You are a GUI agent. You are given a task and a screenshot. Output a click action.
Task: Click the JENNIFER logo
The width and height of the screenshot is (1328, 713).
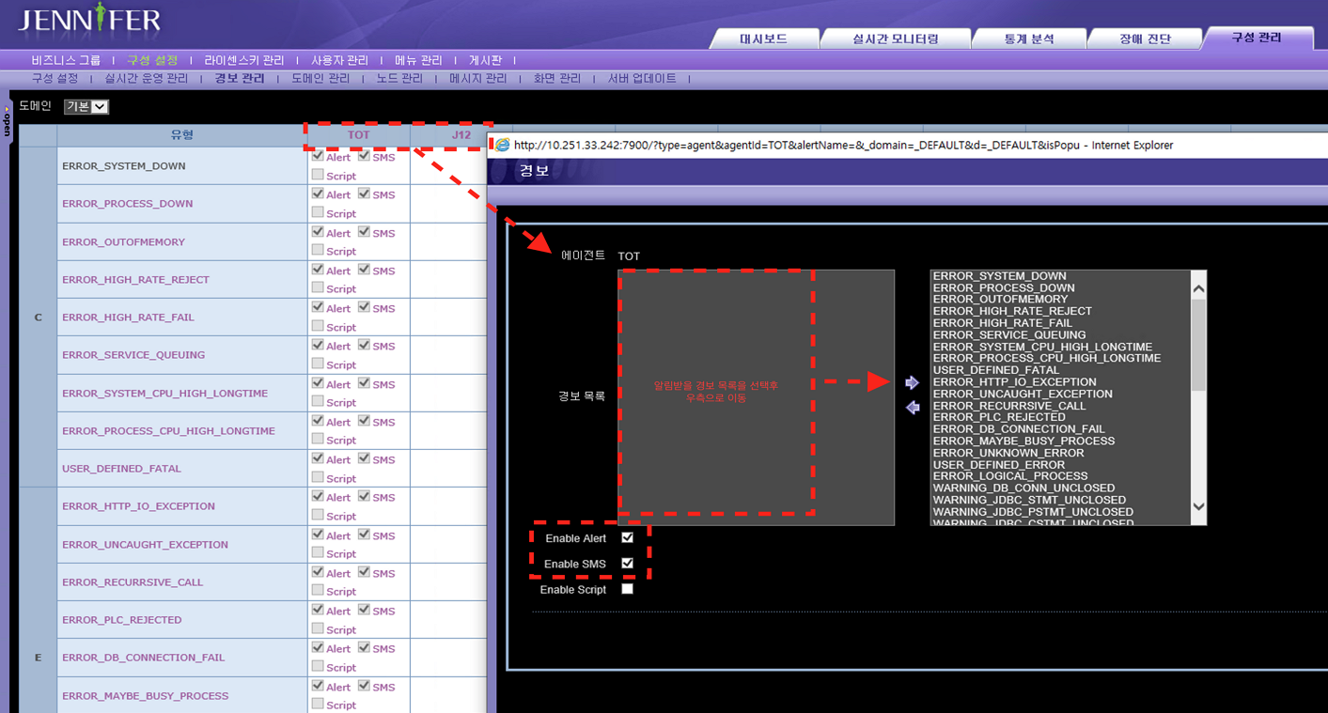click(x=89, y=22)
